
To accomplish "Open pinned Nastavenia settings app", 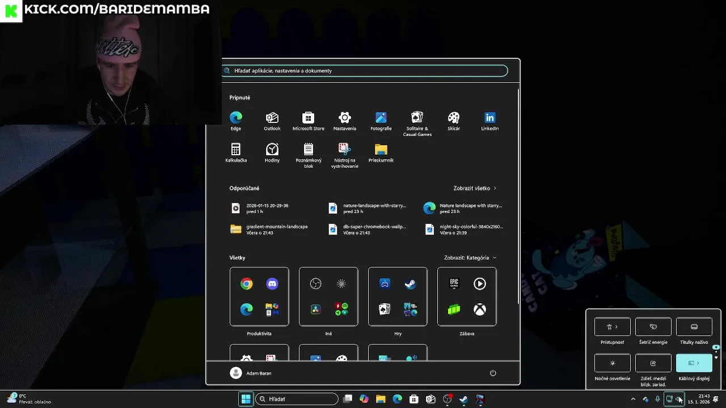I will (345, 121).
